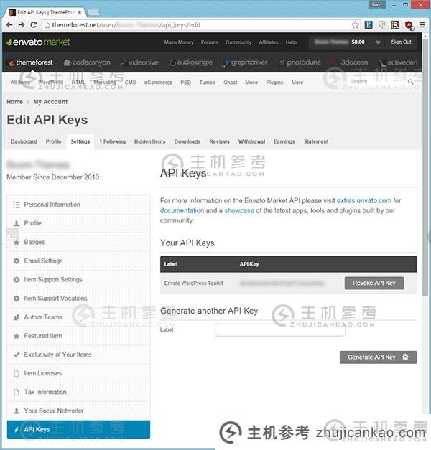
Task: Click the Tax Information document icon
Action: click(17, 392)
